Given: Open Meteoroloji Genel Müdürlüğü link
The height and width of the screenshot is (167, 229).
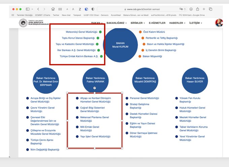Looking at the screenshot, I should pyautogui.click(x=81, y=32).
